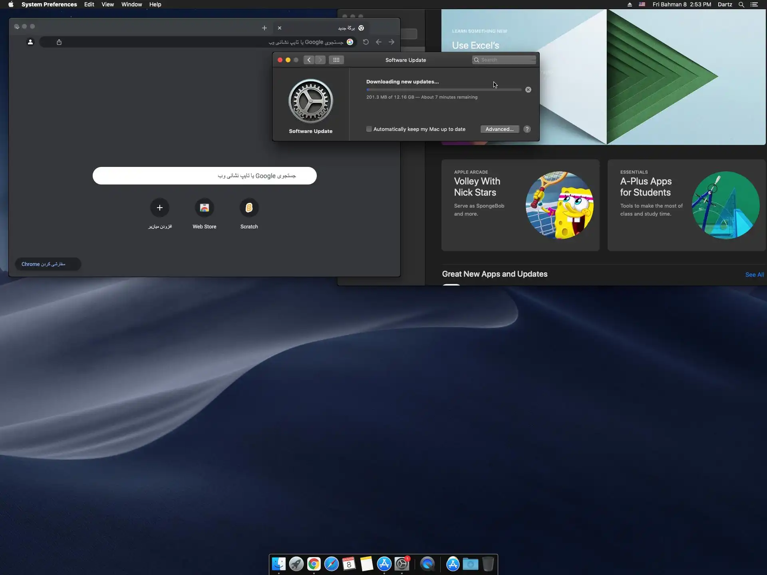Open Spotlight search in menu bar

pos(741,4)
